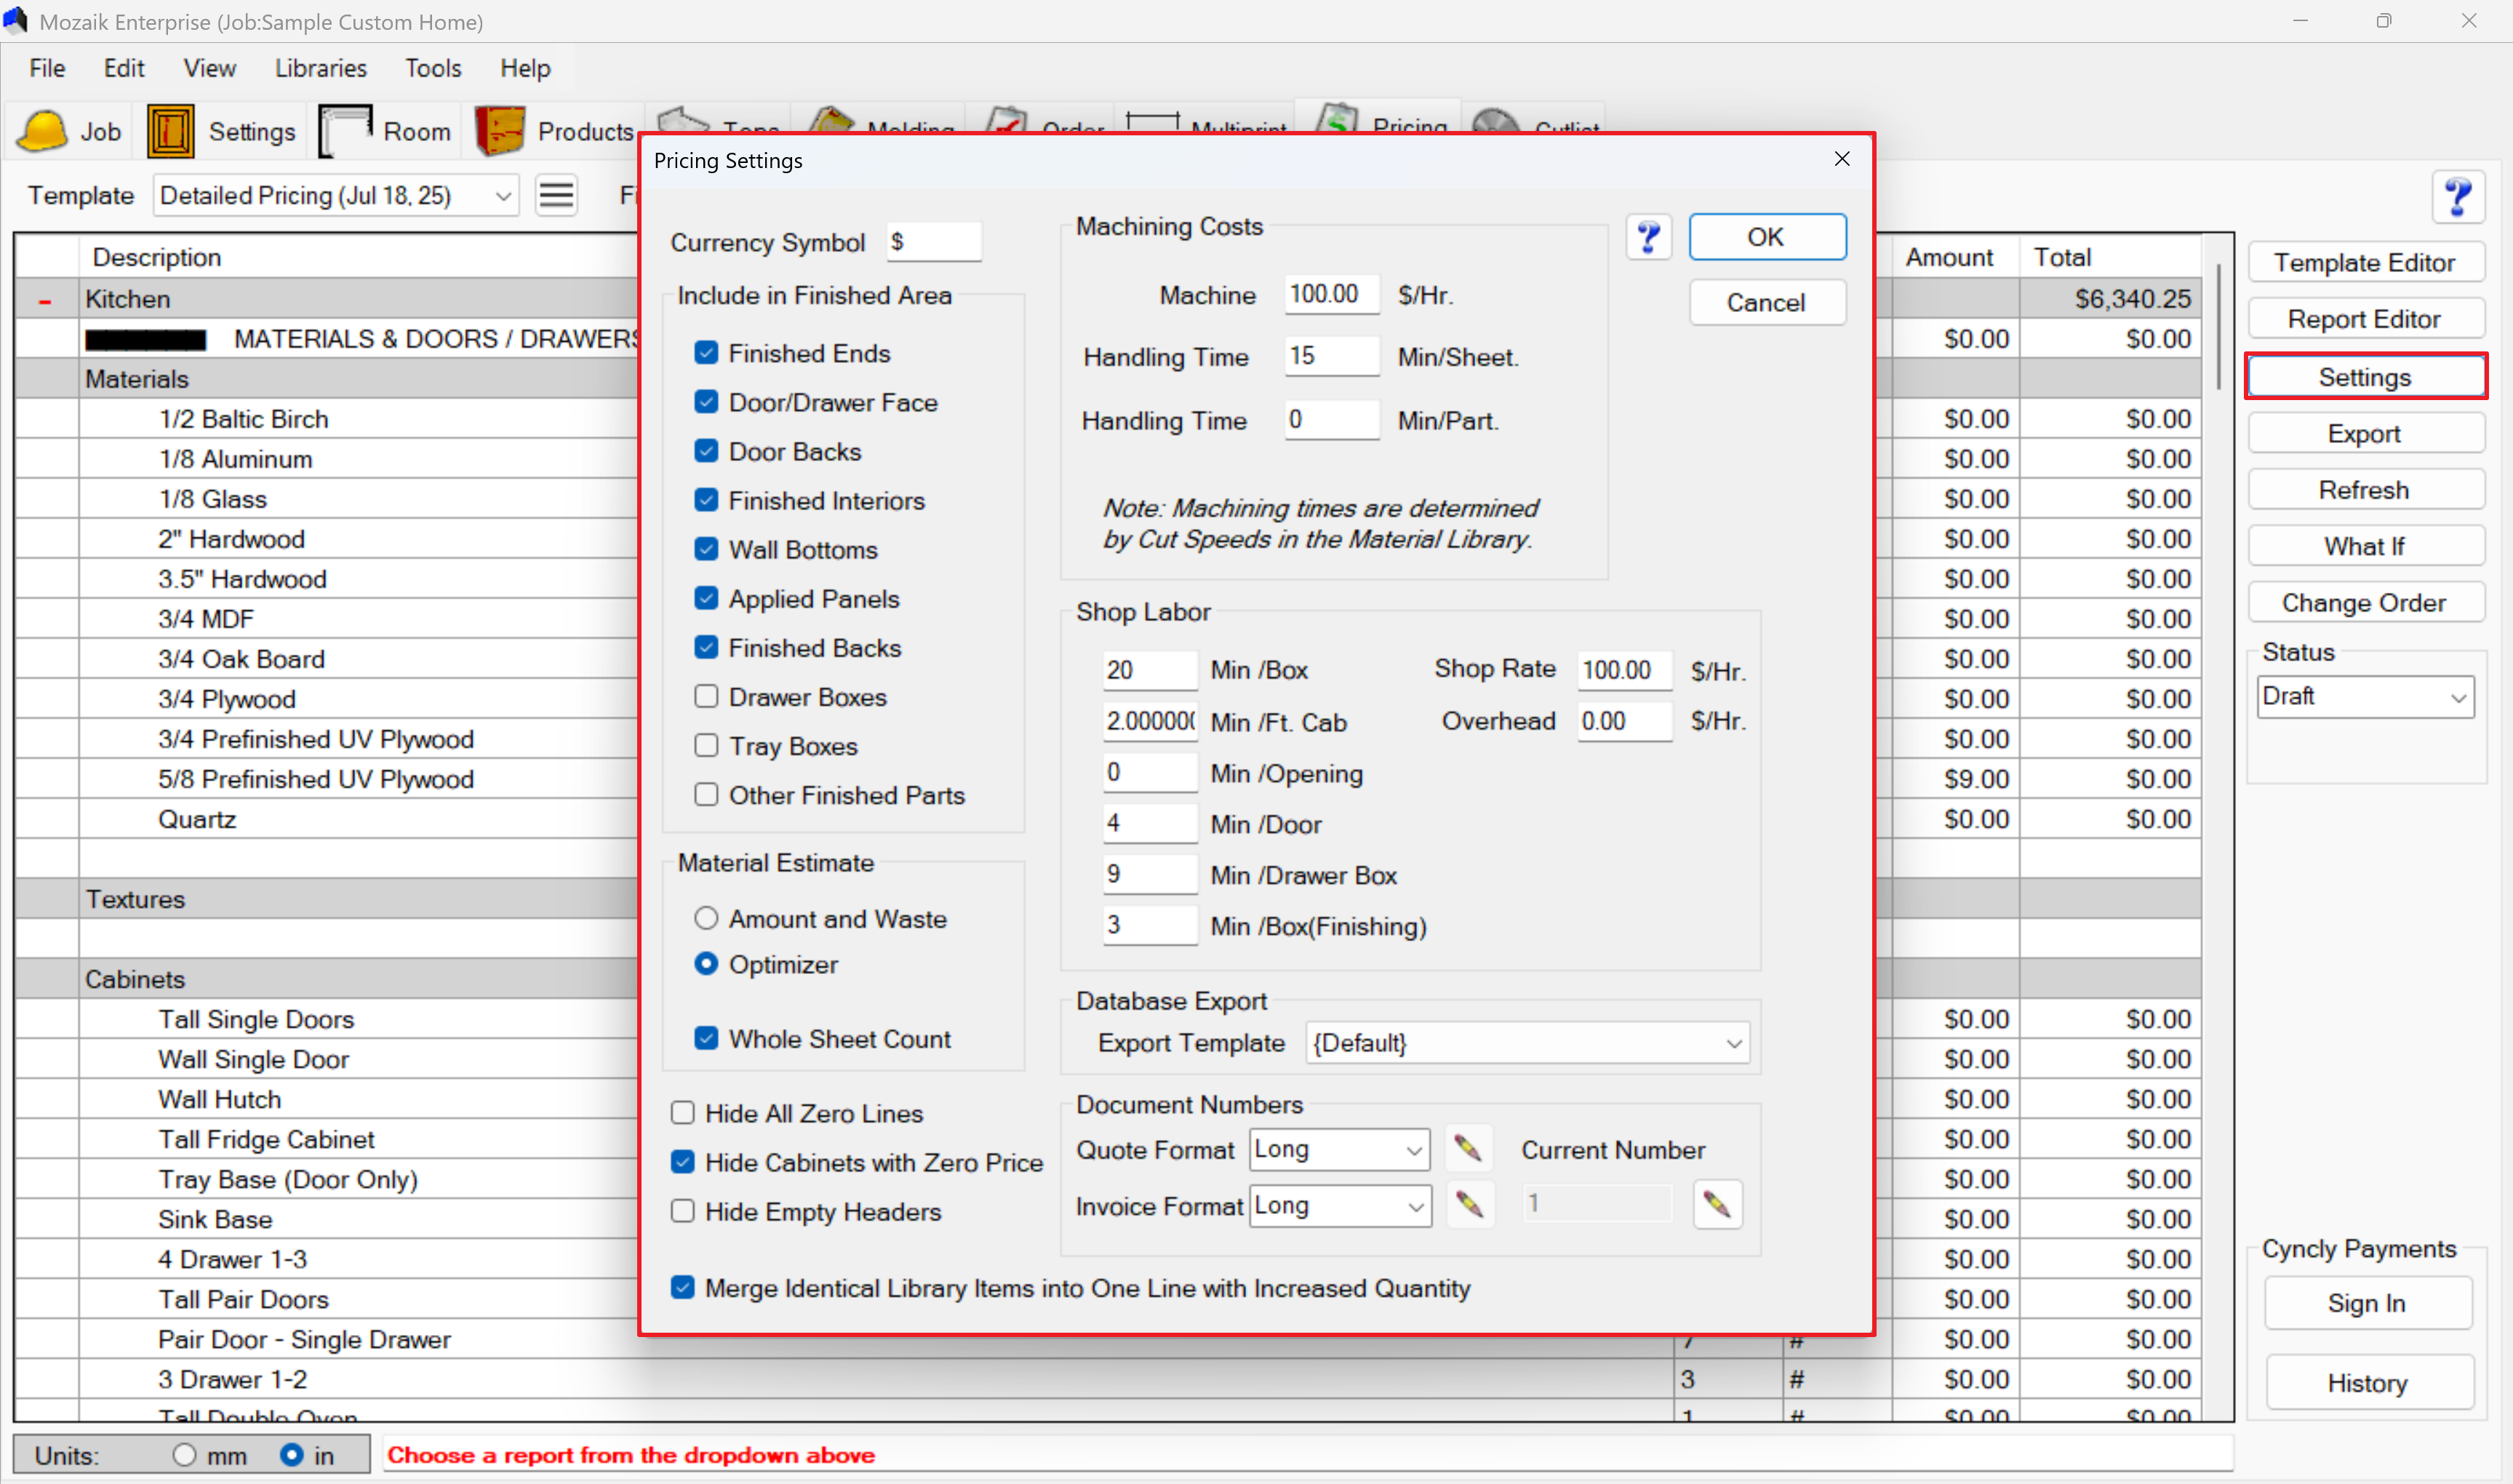
Task: Open the Products toolbar icon
Action: click(x=500, y=131)
